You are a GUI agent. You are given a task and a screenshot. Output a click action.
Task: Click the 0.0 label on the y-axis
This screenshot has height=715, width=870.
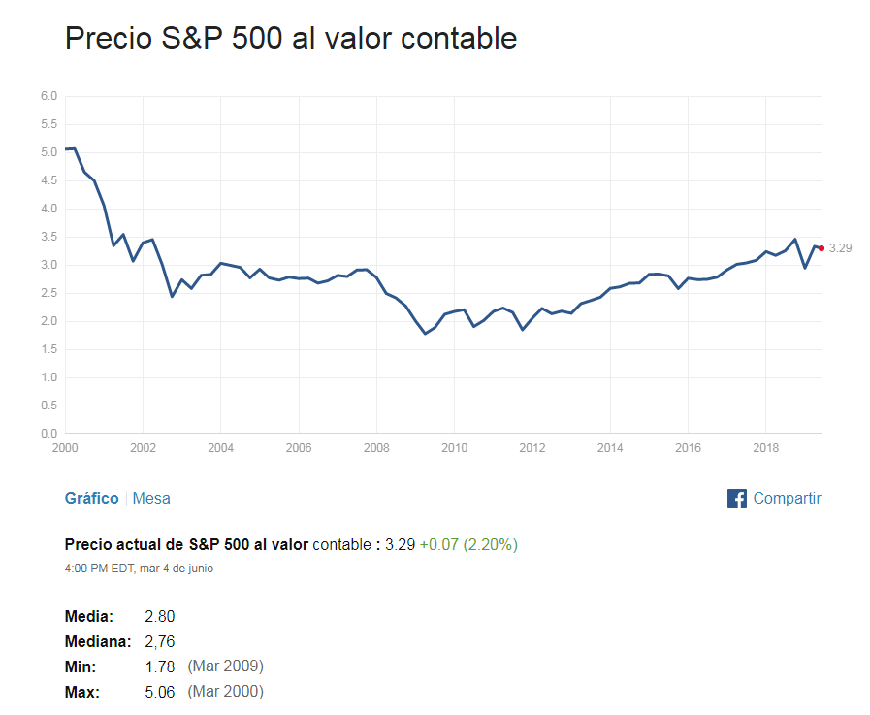click(48, 434)
